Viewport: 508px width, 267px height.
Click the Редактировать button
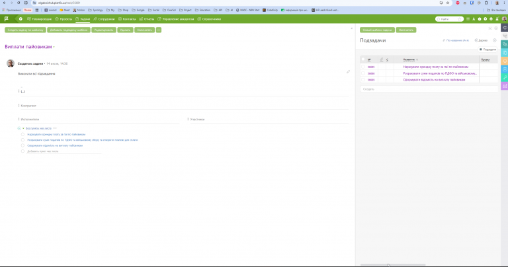coord(104,30)
